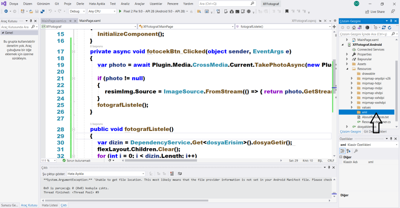The image size is (400, 208).
Task: Expand the mipmap-hdpi folder node
Action: pyautogui.click(x=352, y=83)
